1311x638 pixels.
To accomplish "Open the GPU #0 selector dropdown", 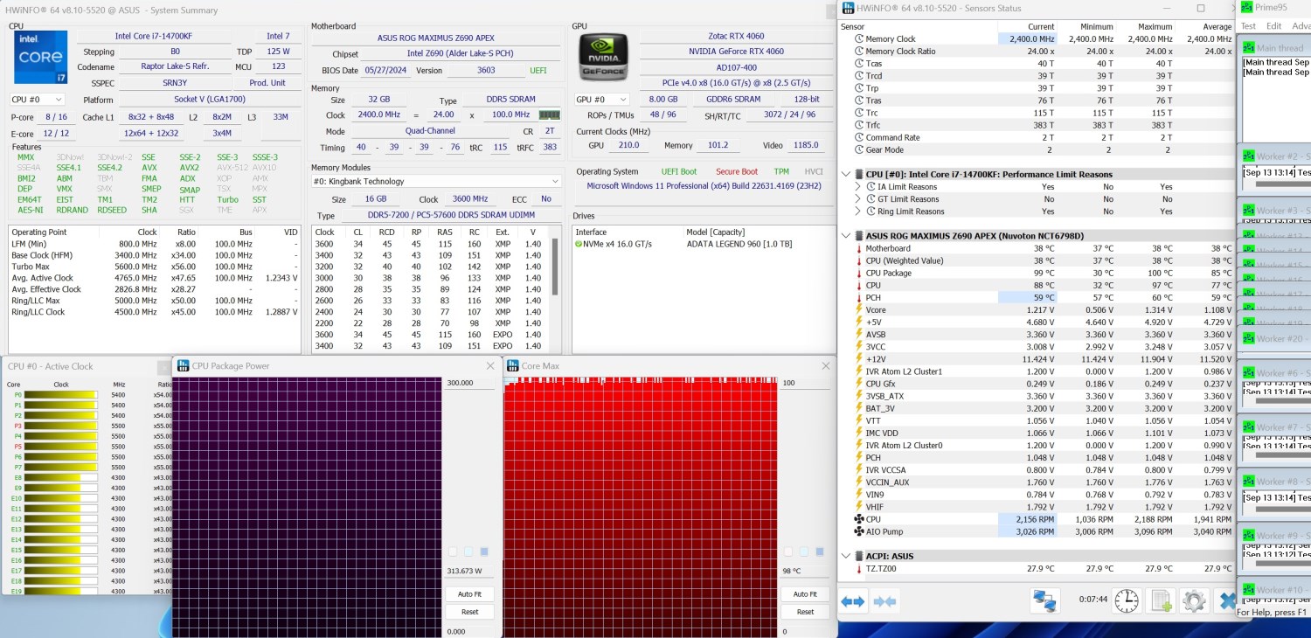I will click(x=603, y=100).
